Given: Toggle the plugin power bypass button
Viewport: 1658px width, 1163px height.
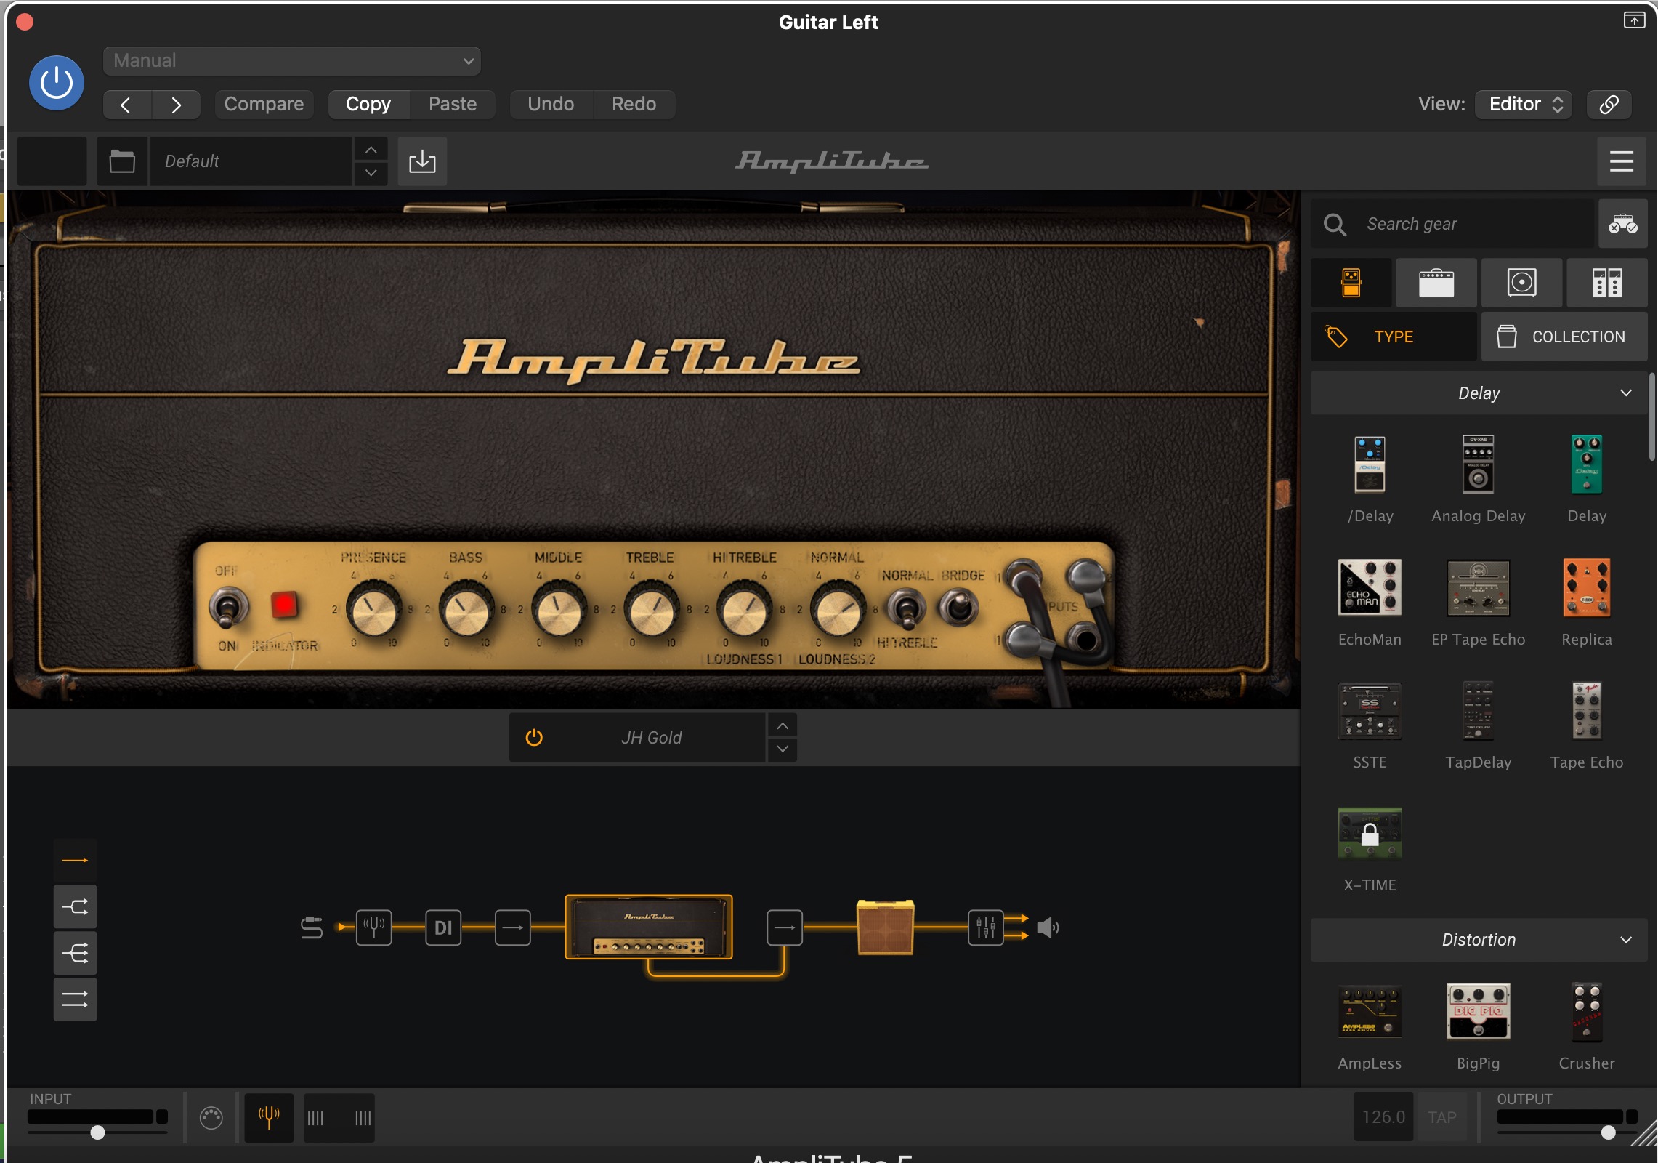Looking at the screenshot, I should (x=57, y=83).
